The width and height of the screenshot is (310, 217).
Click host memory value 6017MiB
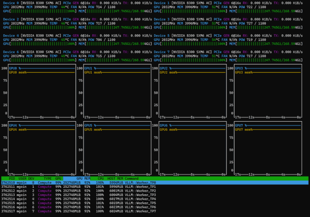[116, 199]
